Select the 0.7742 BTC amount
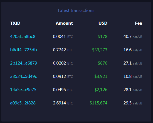The height and width of the screenshot is (123, 153). pos(63,50)
